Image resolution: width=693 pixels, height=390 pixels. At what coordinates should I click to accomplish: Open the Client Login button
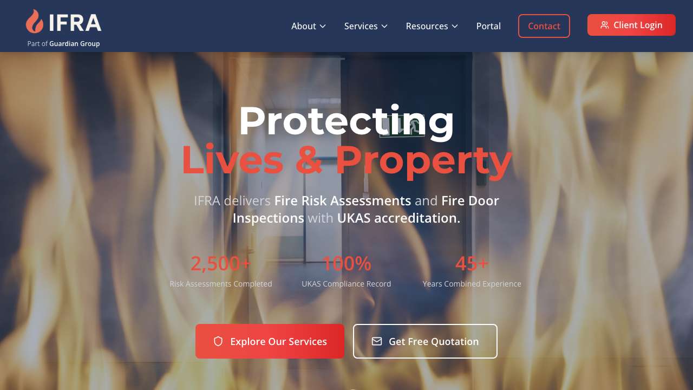coord(631,25)
